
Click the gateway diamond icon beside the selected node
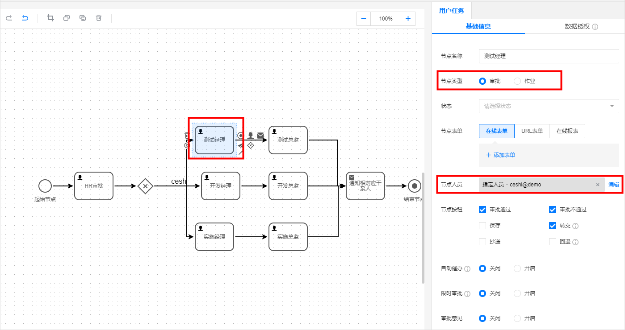(x=251, y=146)
